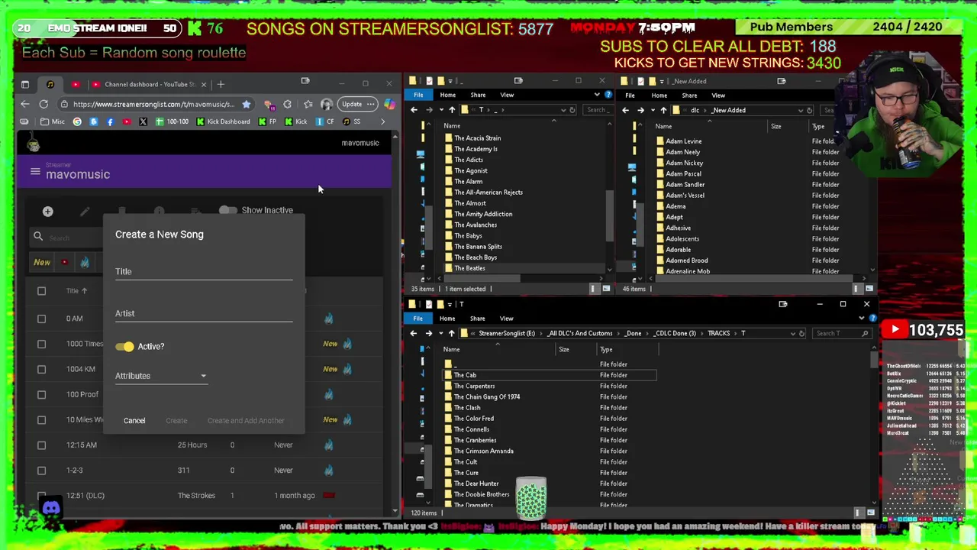Open the browser extensions puzzle icon

(x=287, y=104)
